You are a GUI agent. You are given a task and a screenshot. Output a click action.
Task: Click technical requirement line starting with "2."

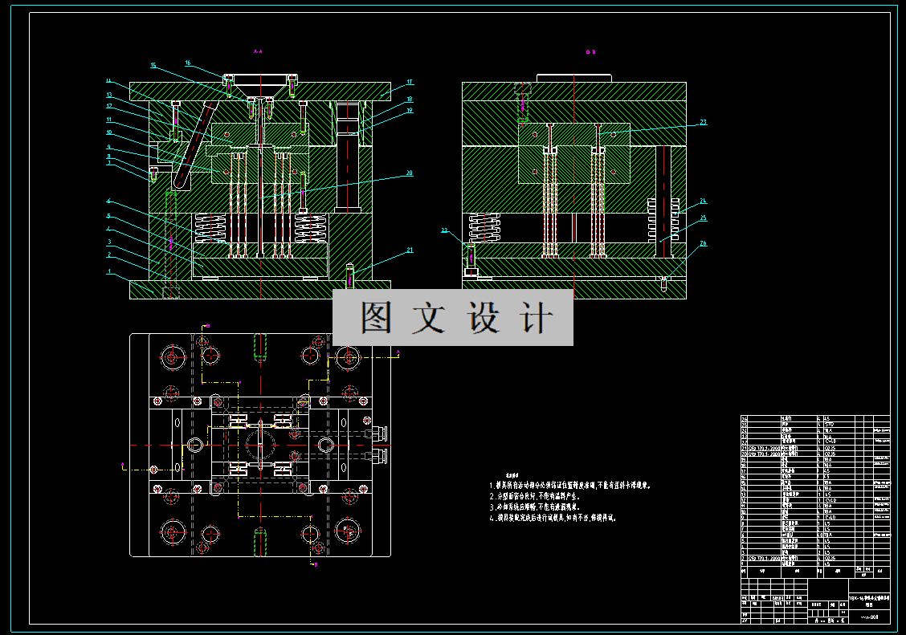click(x=534, y=496)
